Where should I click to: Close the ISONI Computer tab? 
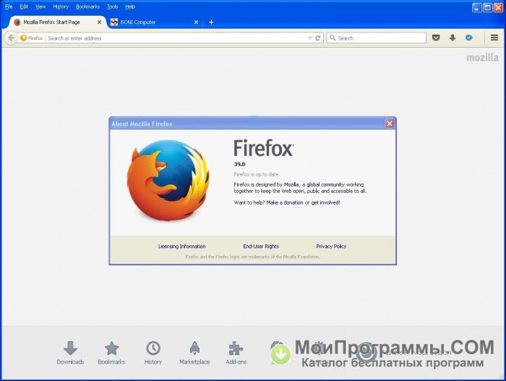196,22
